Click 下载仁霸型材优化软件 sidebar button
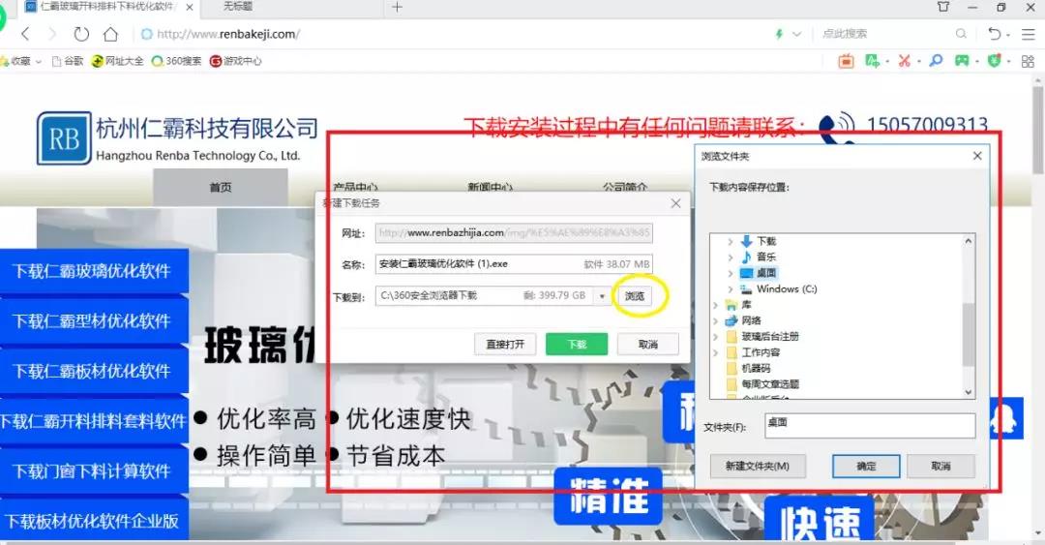This screenshot has height=545, width=1045. click(94, 320)
